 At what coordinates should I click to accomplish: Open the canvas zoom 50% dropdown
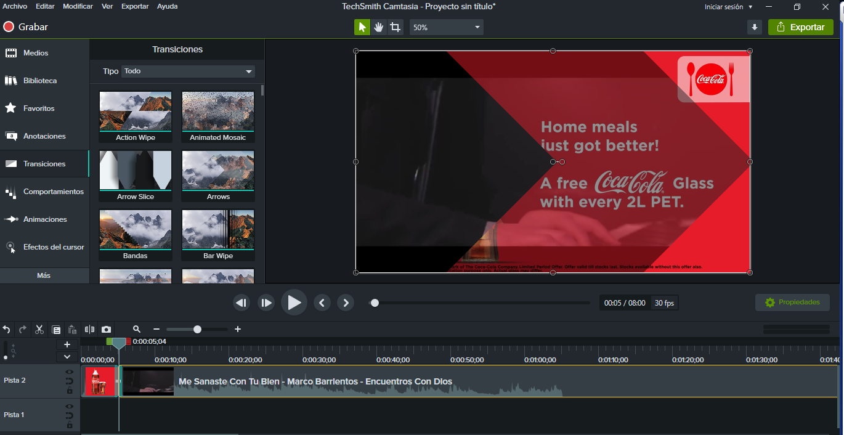447,27
